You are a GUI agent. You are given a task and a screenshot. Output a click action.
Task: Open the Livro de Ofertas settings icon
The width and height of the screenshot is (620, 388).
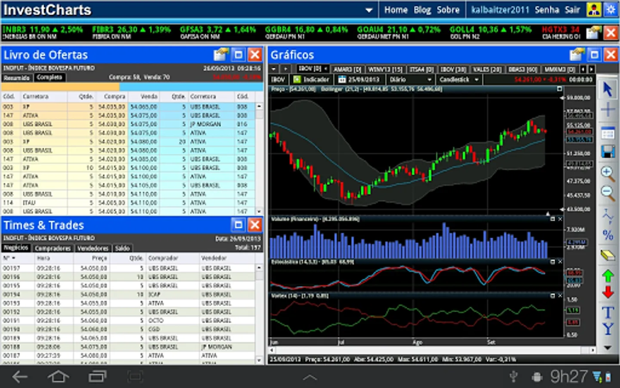coord(221,55)
